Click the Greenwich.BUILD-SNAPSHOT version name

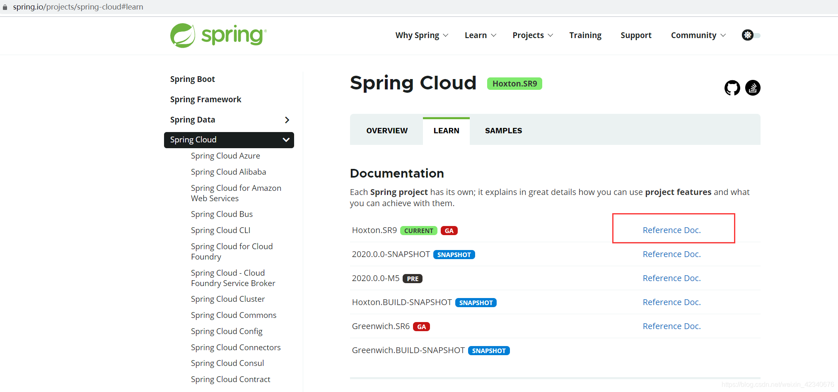(x=408, y=351)
